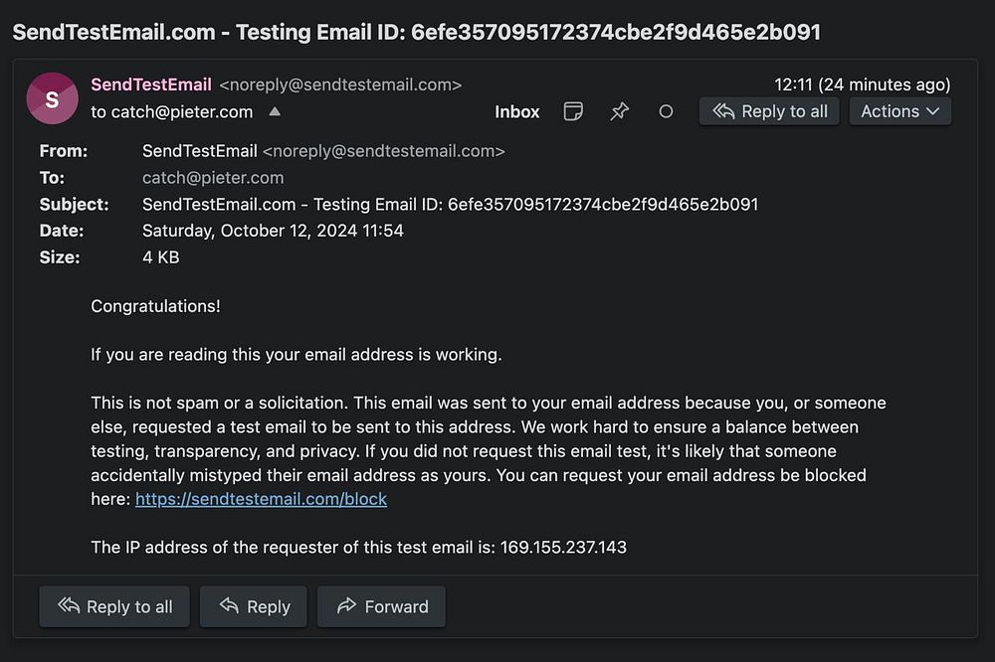Viewport: 995px width, 662px height.
Task: Open the sendtestemail.com/block link
Action: click(261, 499)
